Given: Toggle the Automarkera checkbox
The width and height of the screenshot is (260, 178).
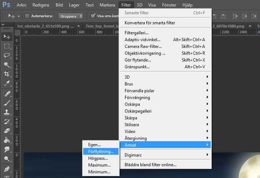Looking at the screenshot, I should [27, 16].
